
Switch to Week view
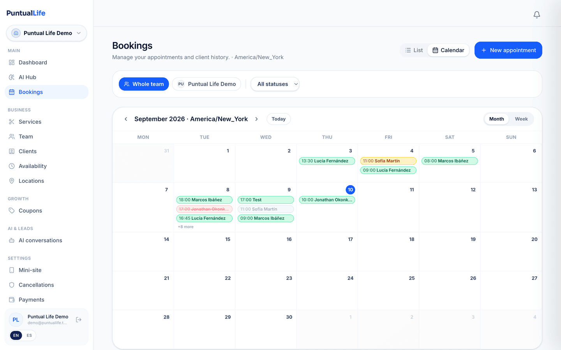[x=521, y=119]
